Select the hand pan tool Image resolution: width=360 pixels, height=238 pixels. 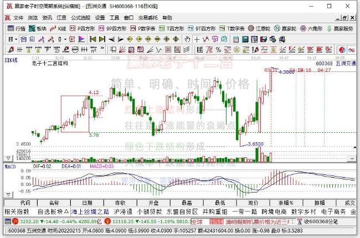[x=187, y=39]
